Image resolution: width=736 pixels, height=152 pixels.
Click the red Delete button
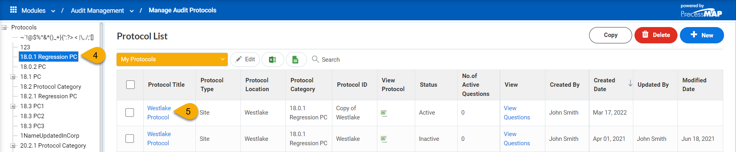click(656, 35)
